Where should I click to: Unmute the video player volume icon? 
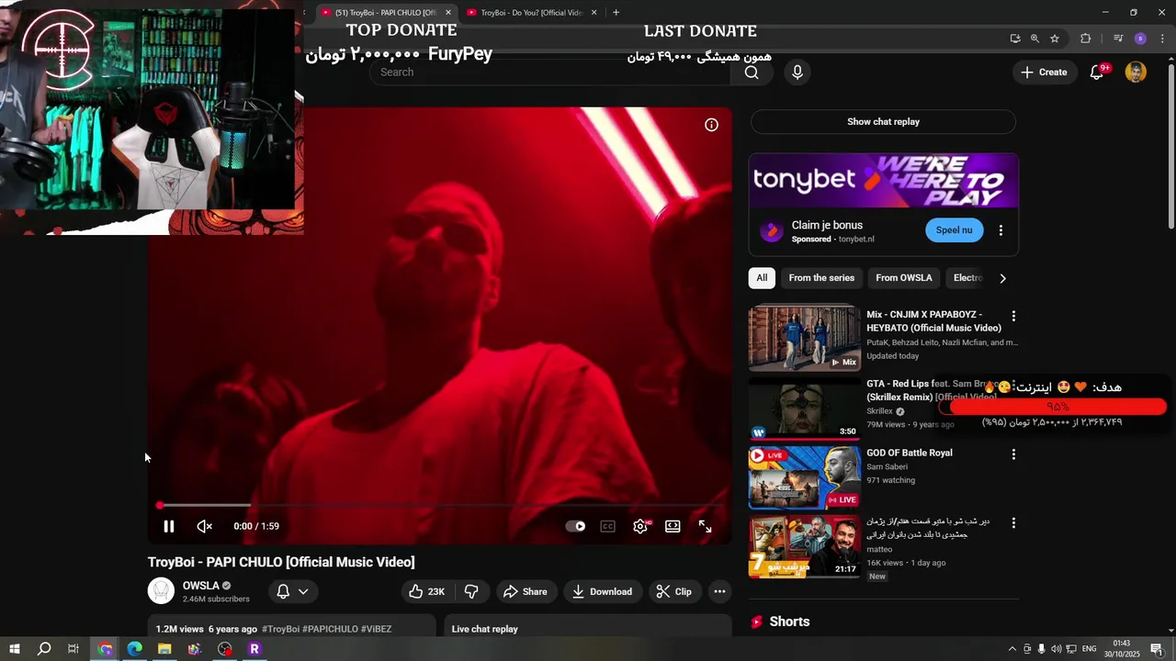pyautogui.click(x=205, y=526)
